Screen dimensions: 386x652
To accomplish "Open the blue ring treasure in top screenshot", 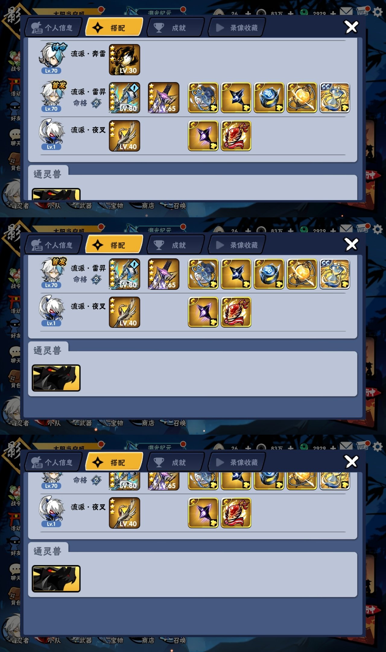I will click(269, 97).
